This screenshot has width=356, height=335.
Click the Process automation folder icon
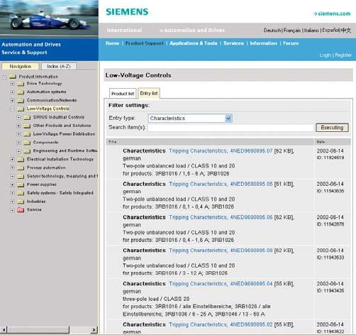(21, 167)
